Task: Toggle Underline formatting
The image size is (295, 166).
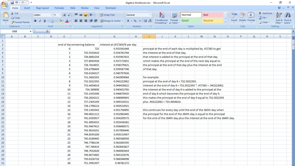Action: pos(45,21)
